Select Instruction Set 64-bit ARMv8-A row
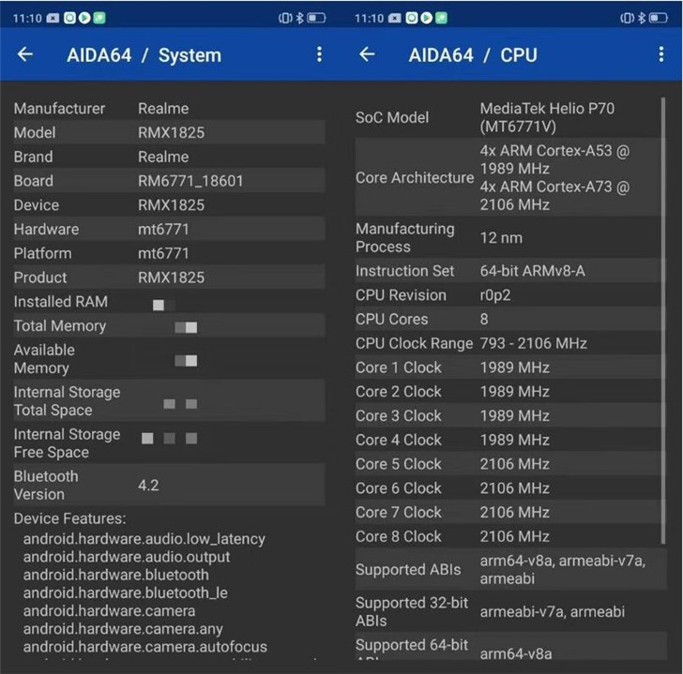683x674 pixels. [510, 271]
